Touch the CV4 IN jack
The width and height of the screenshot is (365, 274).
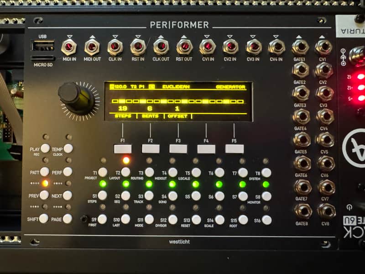[277, 47]
